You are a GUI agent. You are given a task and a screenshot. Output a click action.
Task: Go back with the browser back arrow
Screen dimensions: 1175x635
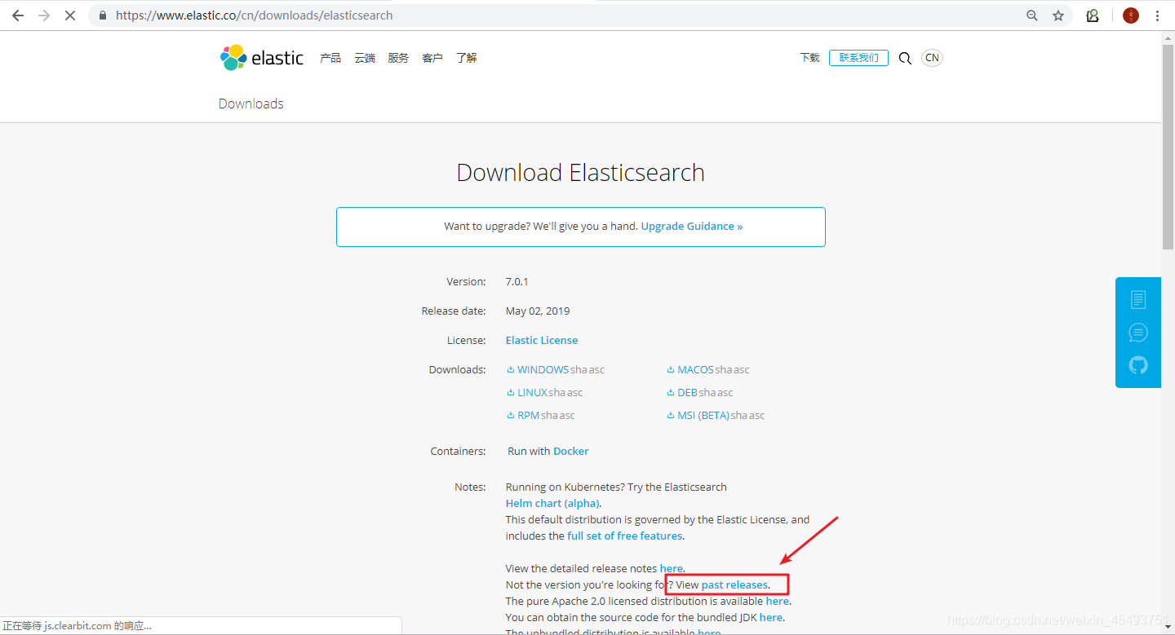tap(17, 15)
